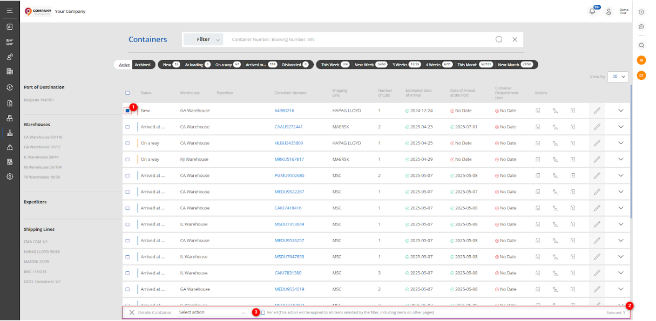
Task: Click the search magnifier in Containers search bar
Action: 499,39
